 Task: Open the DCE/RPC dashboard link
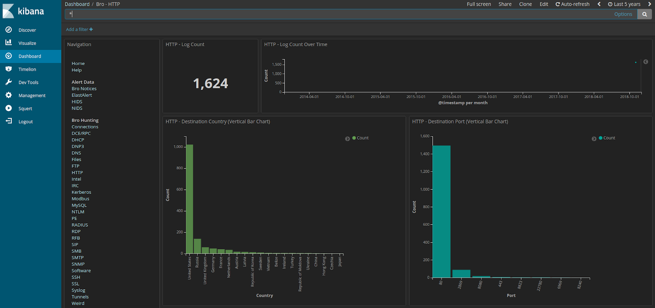tap(81, 133)
